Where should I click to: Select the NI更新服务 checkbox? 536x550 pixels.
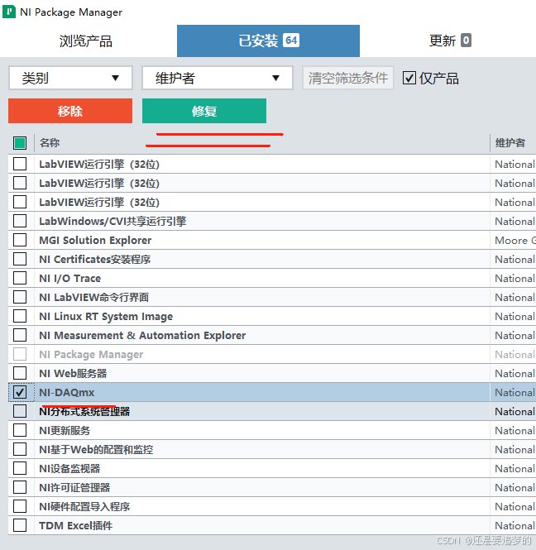click(20, 430)
